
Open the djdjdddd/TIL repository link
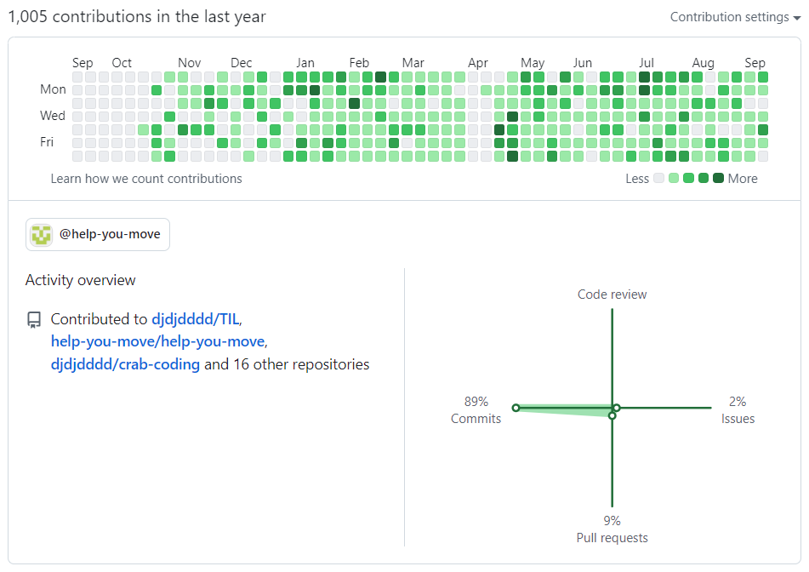[x=196, y=319]
